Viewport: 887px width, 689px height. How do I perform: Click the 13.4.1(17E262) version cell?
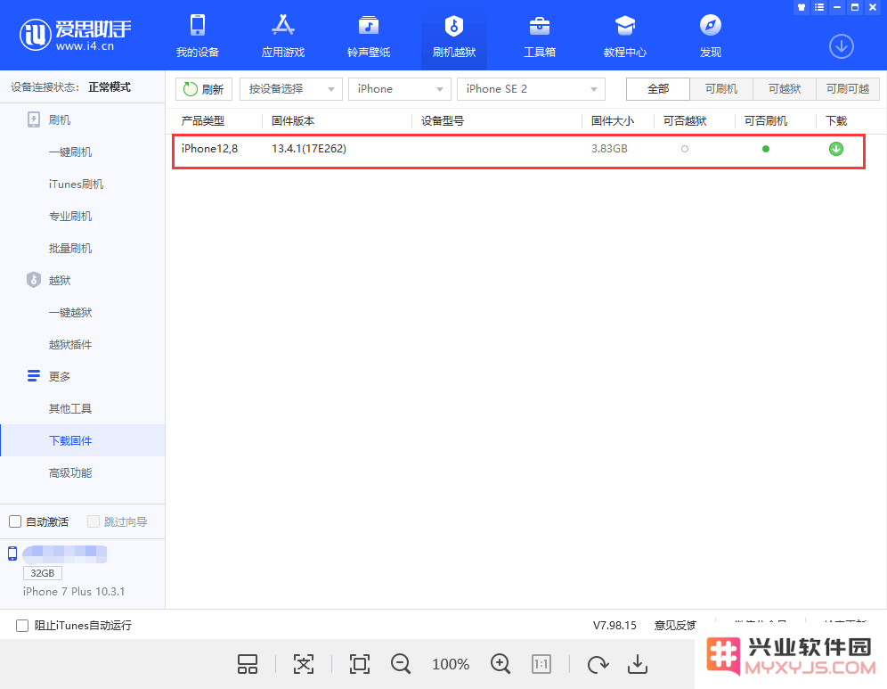click(x=309, y=148)
